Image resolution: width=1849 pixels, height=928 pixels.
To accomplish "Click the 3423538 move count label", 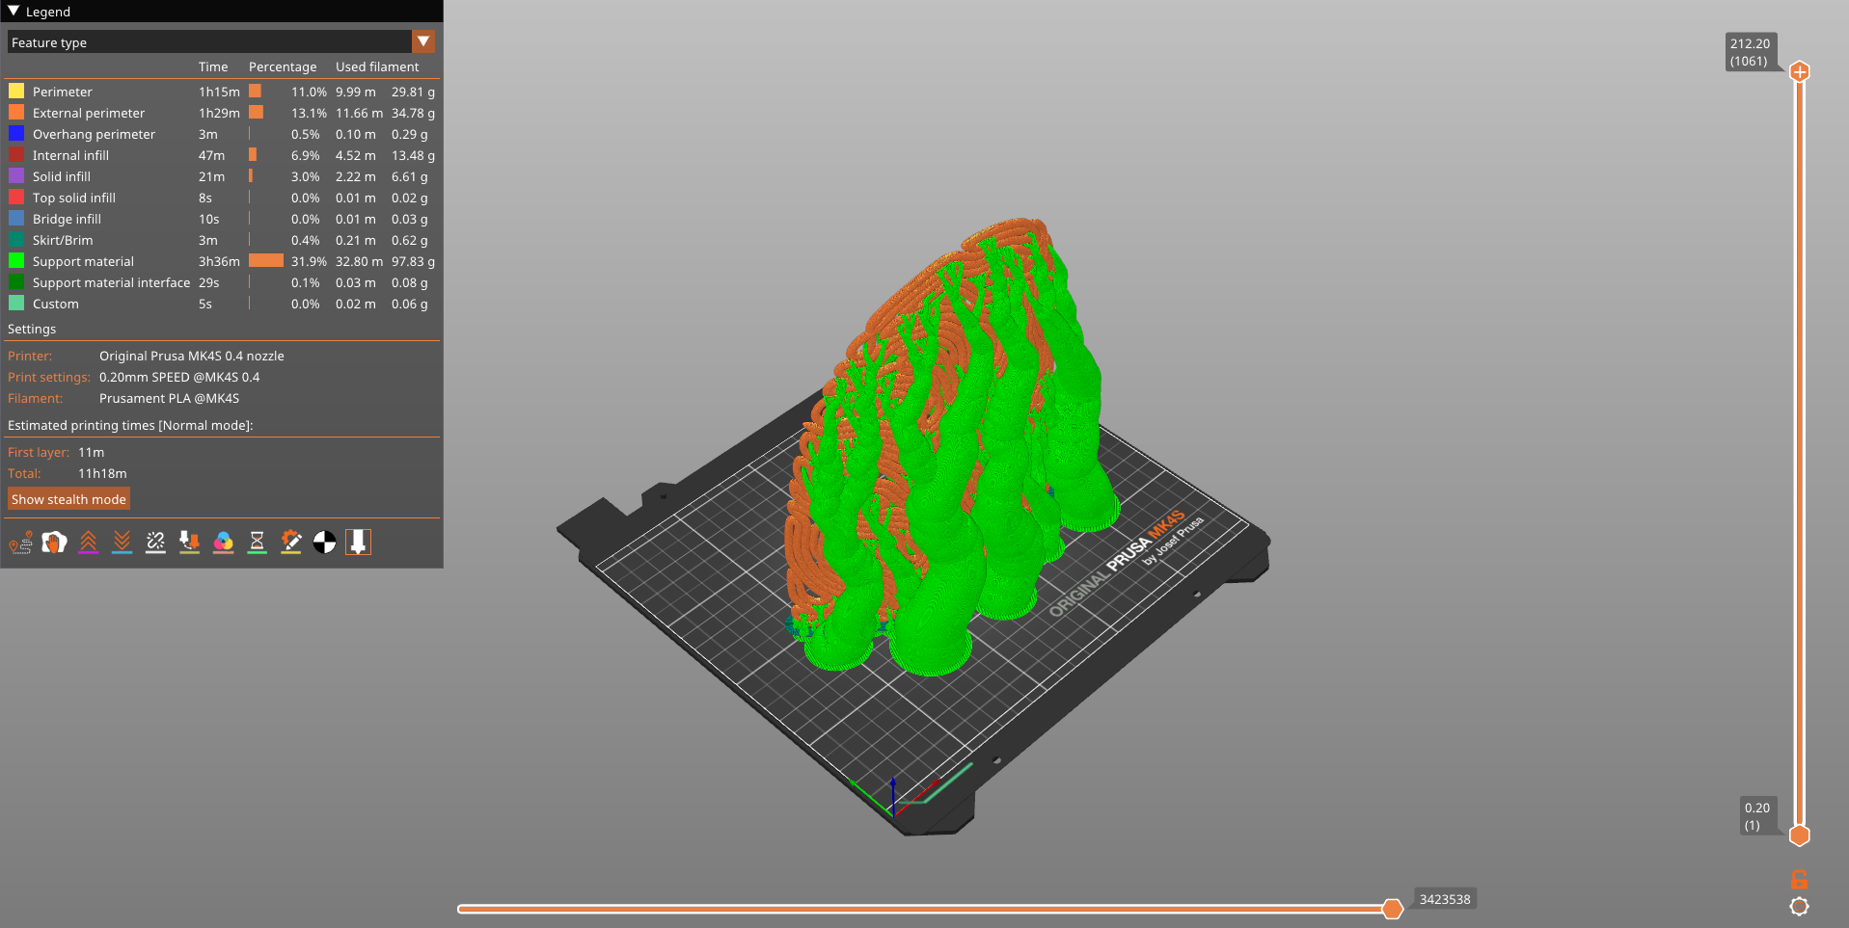I will [x=1445, y=899].
